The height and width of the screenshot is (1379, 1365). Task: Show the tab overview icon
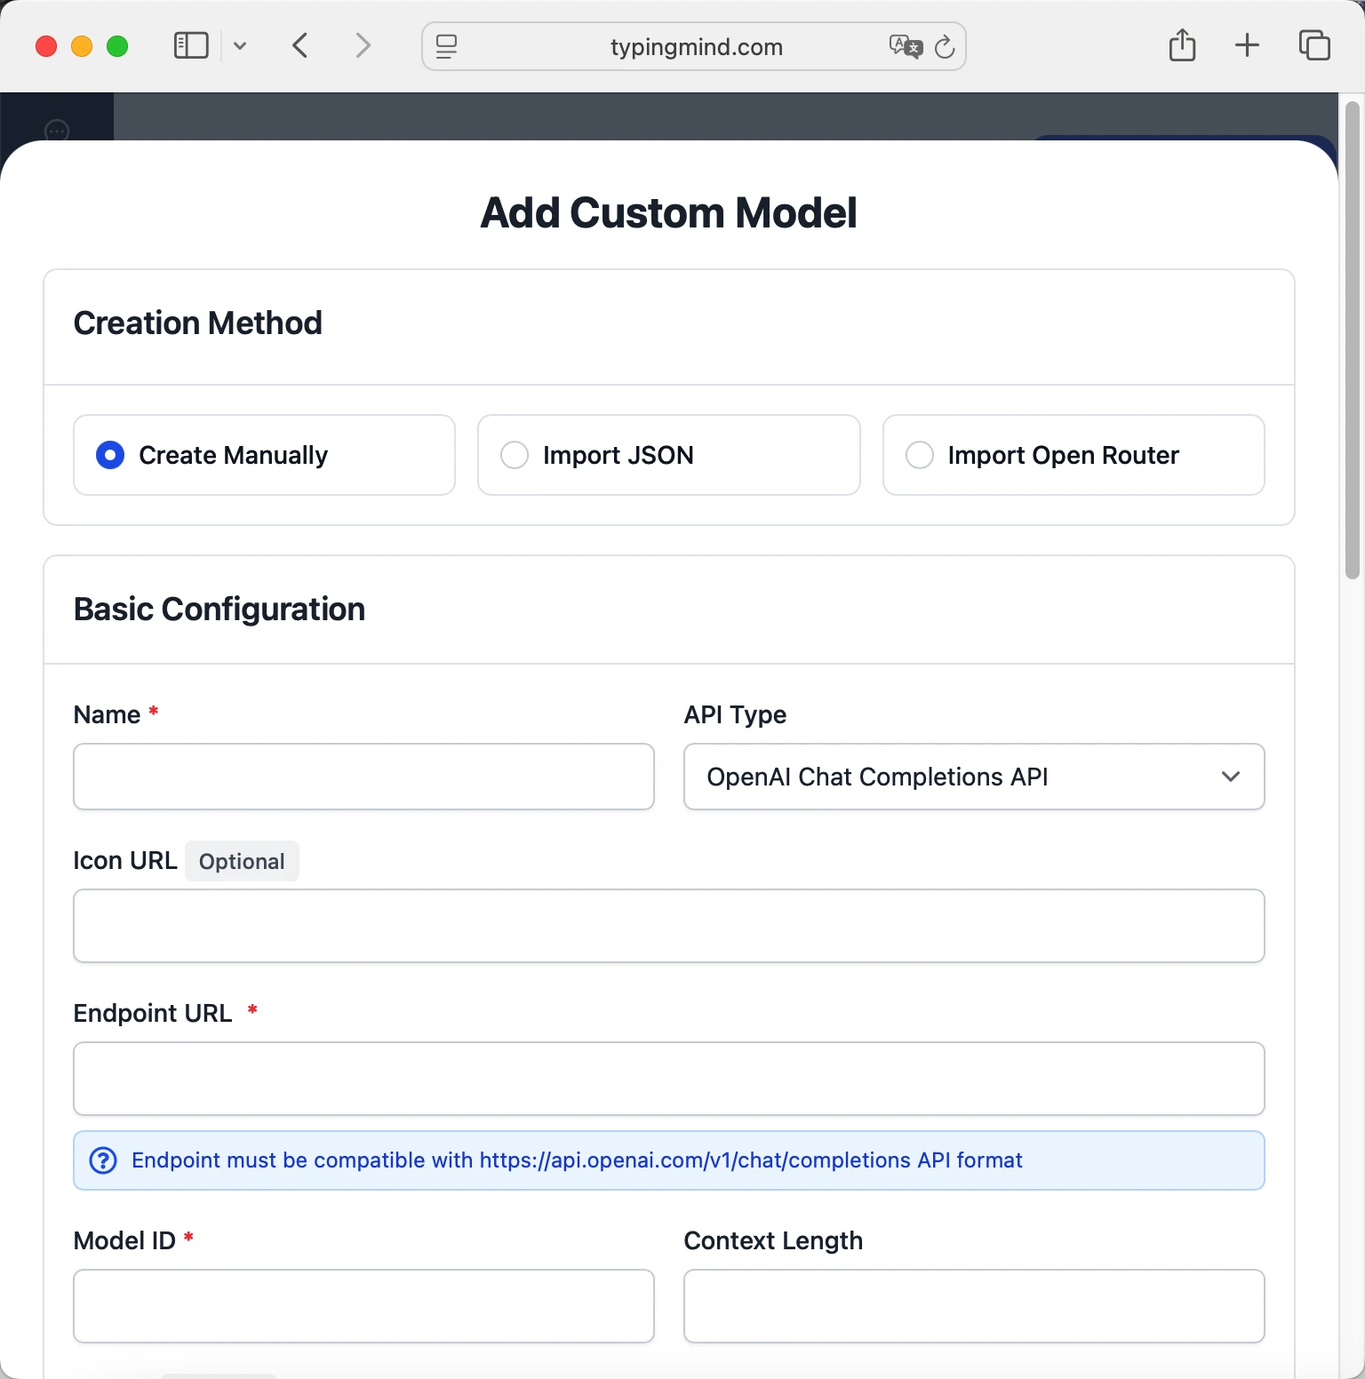click(1314, 45)
